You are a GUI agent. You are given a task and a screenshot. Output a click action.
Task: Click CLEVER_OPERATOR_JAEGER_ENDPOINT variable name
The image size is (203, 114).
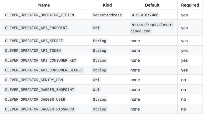click(x=40, y=90)
